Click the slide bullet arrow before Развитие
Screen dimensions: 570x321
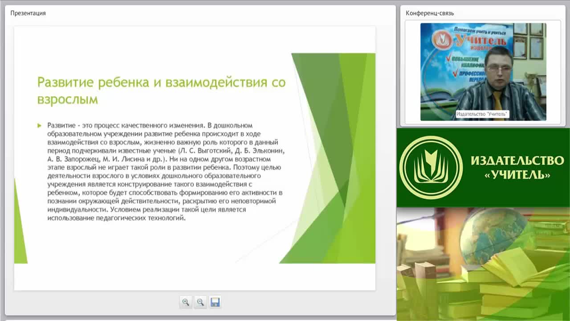[40, 126]
